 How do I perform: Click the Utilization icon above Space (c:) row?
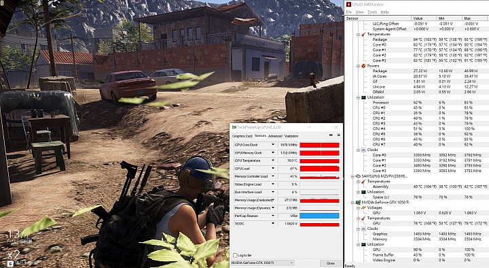363,192
